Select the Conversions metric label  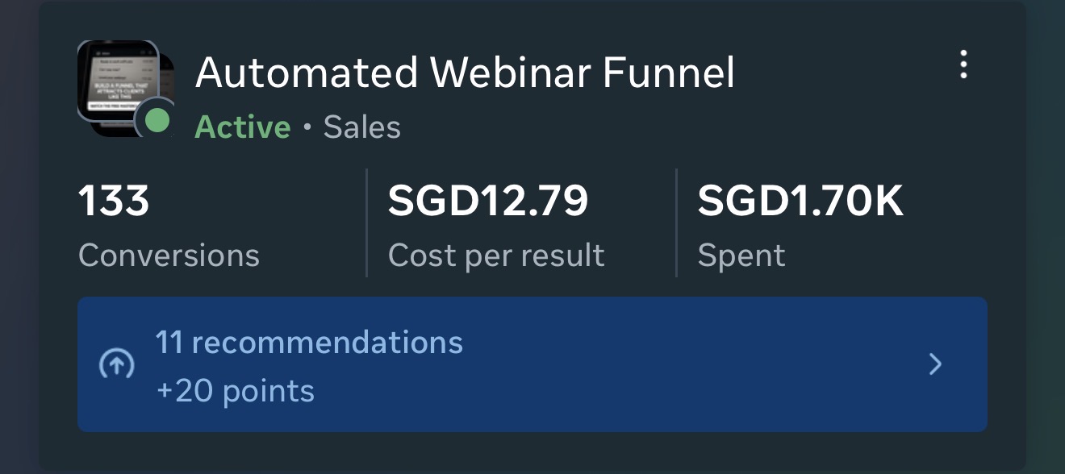tap(169, 256)
